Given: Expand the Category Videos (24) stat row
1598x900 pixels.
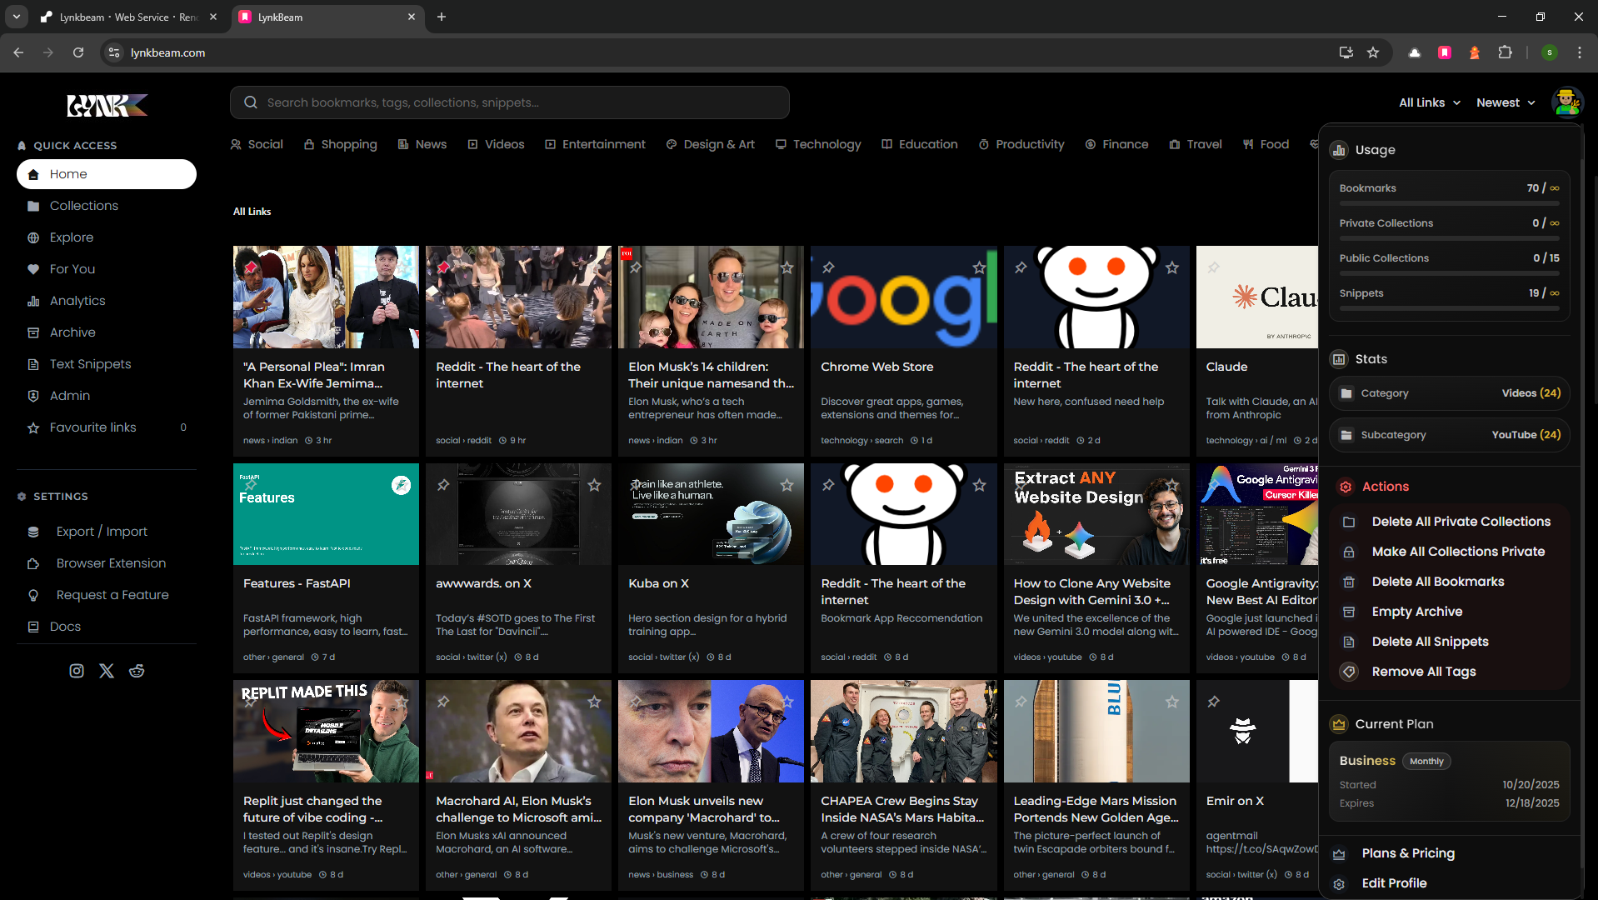Looking at the screenshot, I should click(1449, 393).
